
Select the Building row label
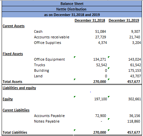point(42,70)
